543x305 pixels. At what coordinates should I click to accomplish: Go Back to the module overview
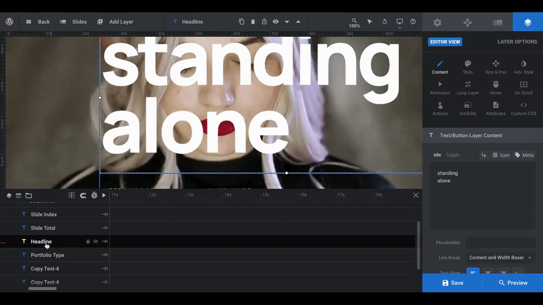click(x=38, y=22)
